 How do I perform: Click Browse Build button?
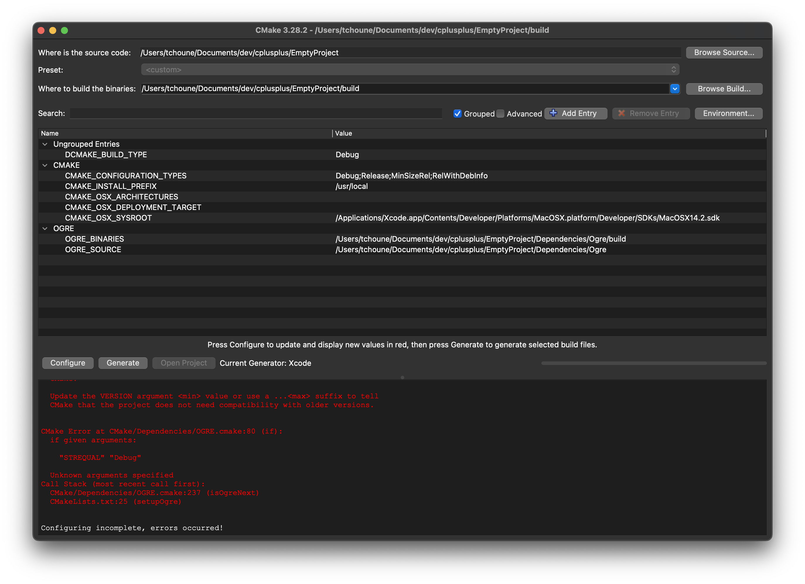pos(724,89)
